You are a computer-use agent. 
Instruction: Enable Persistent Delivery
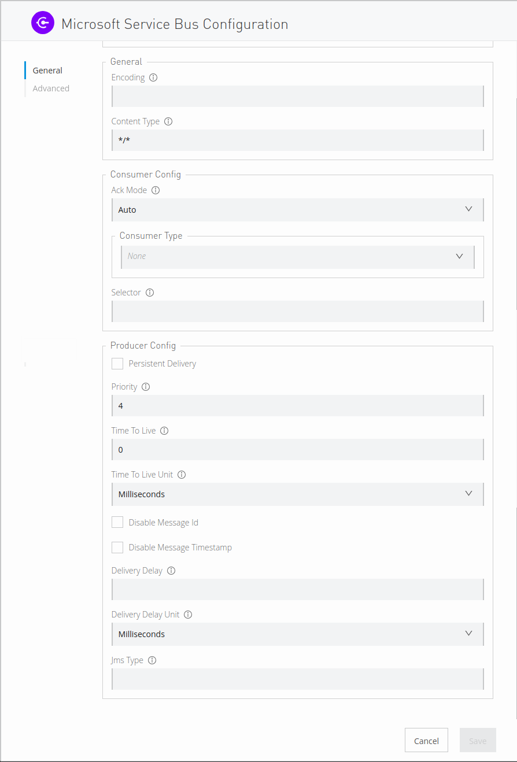[x=117, y=363]
